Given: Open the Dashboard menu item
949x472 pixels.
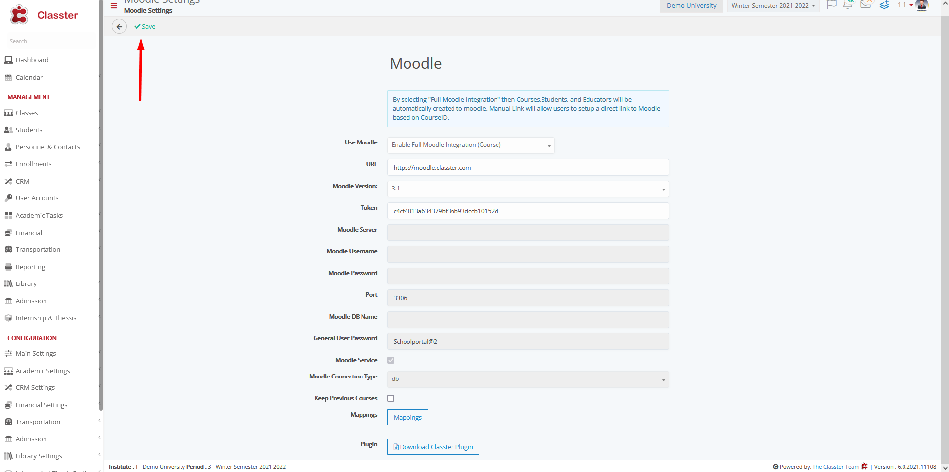Looking at the screenshot, I should tap(32, 60).
